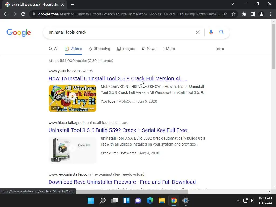Launch Microsoft Edge from taskbar
276x207 pixels.
[150, 201]
